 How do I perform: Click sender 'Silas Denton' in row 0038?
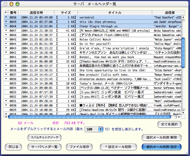click(164, 70)
